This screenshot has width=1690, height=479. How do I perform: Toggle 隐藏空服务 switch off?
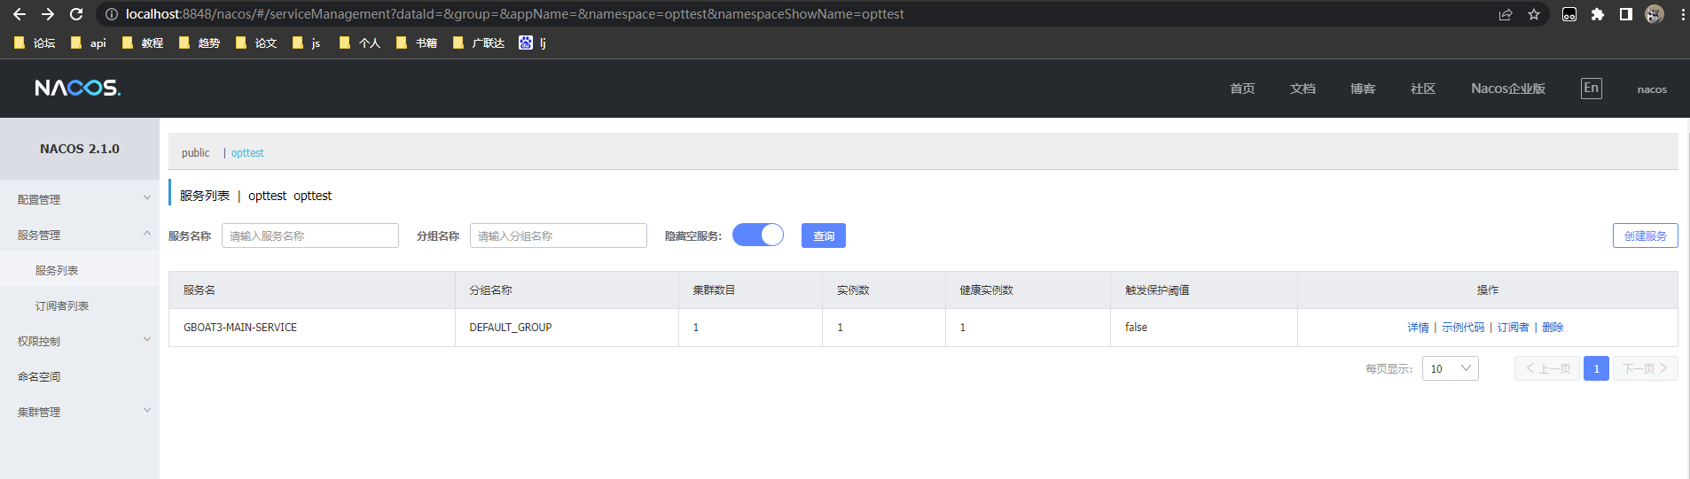758,235
